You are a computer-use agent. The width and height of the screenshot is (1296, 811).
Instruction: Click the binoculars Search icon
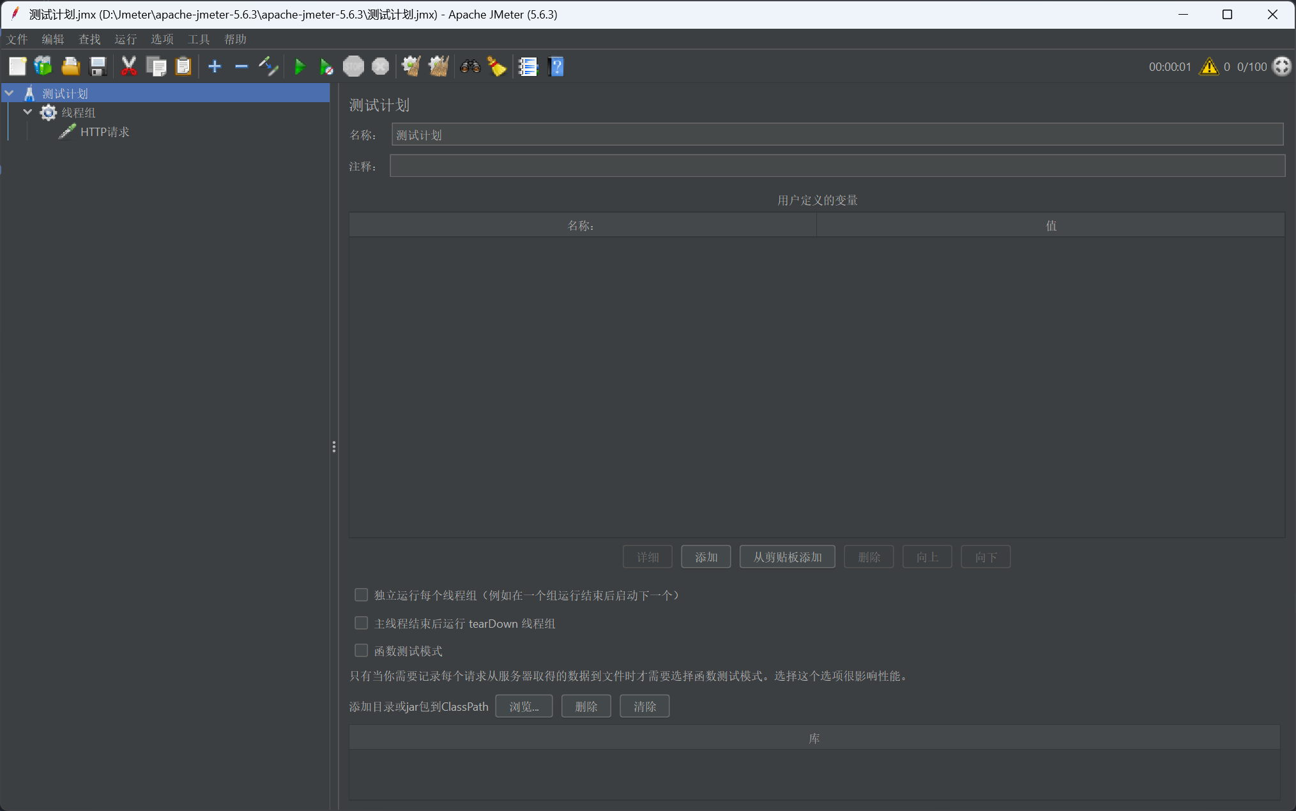pos(470,66)
